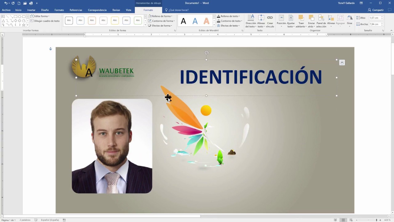
Task: Select the Oval shape in shapes gallery
Action: pos(20,17)
